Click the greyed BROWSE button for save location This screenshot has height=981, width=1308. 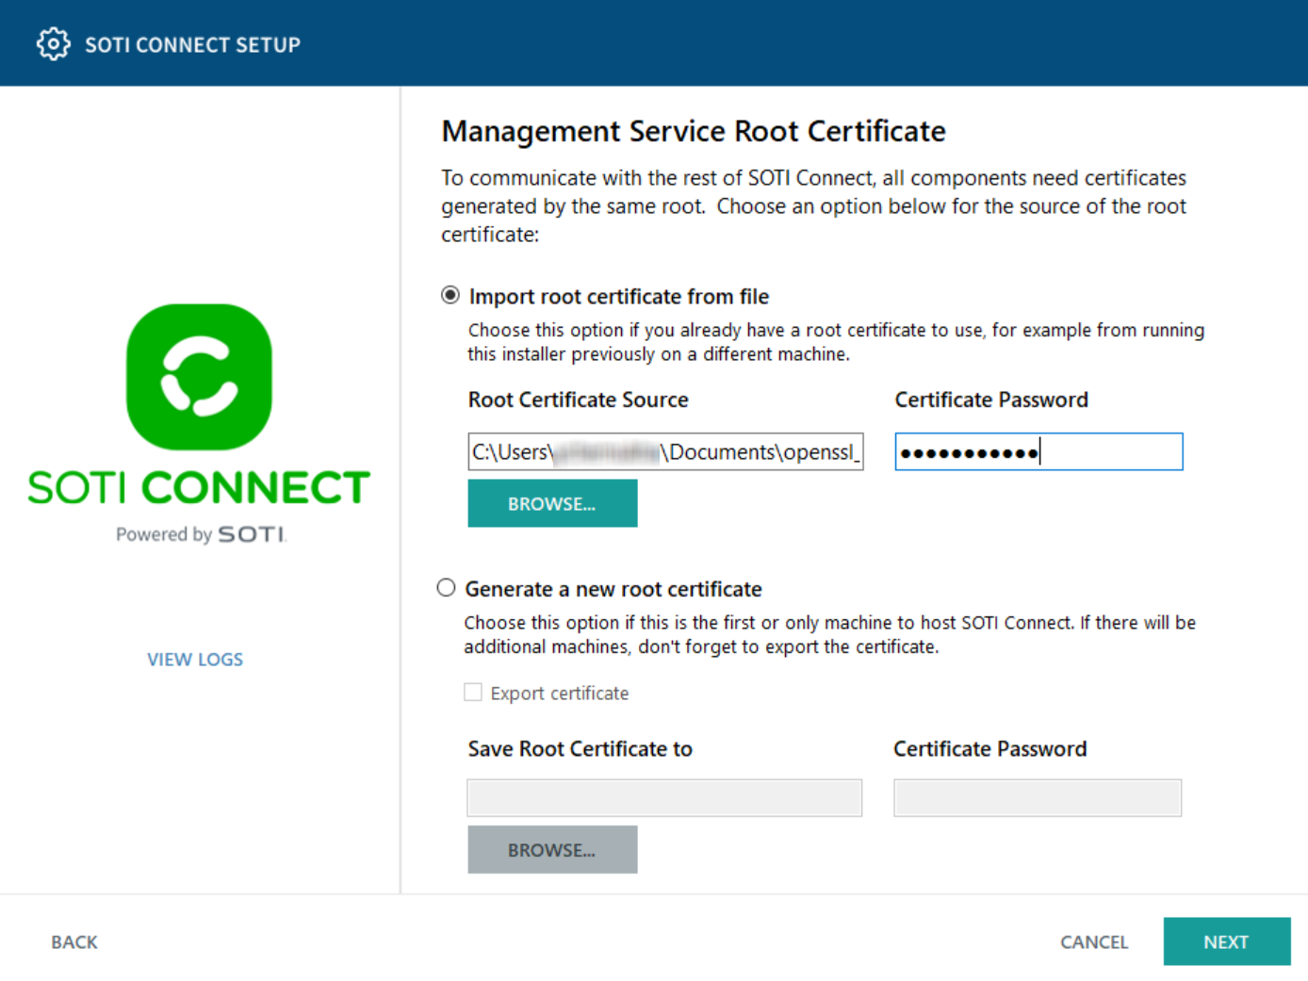tap(552, 849)
